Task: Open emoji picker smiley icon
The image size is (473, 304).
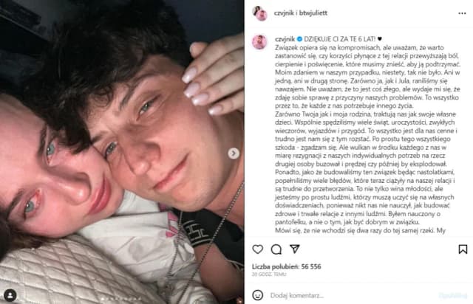Action: point(257,295)
